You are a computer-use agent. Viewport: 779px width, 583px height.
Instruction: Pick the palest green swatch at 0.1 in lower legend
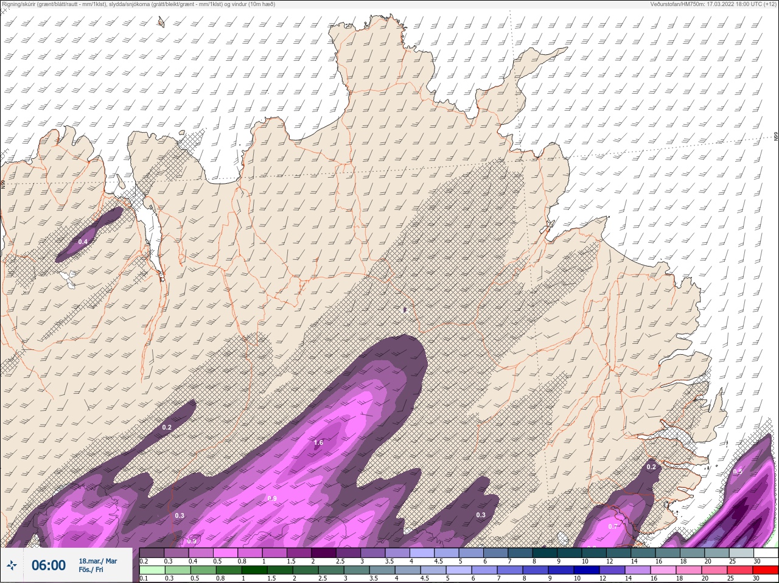pyautogui.click(x=152, y=570)
